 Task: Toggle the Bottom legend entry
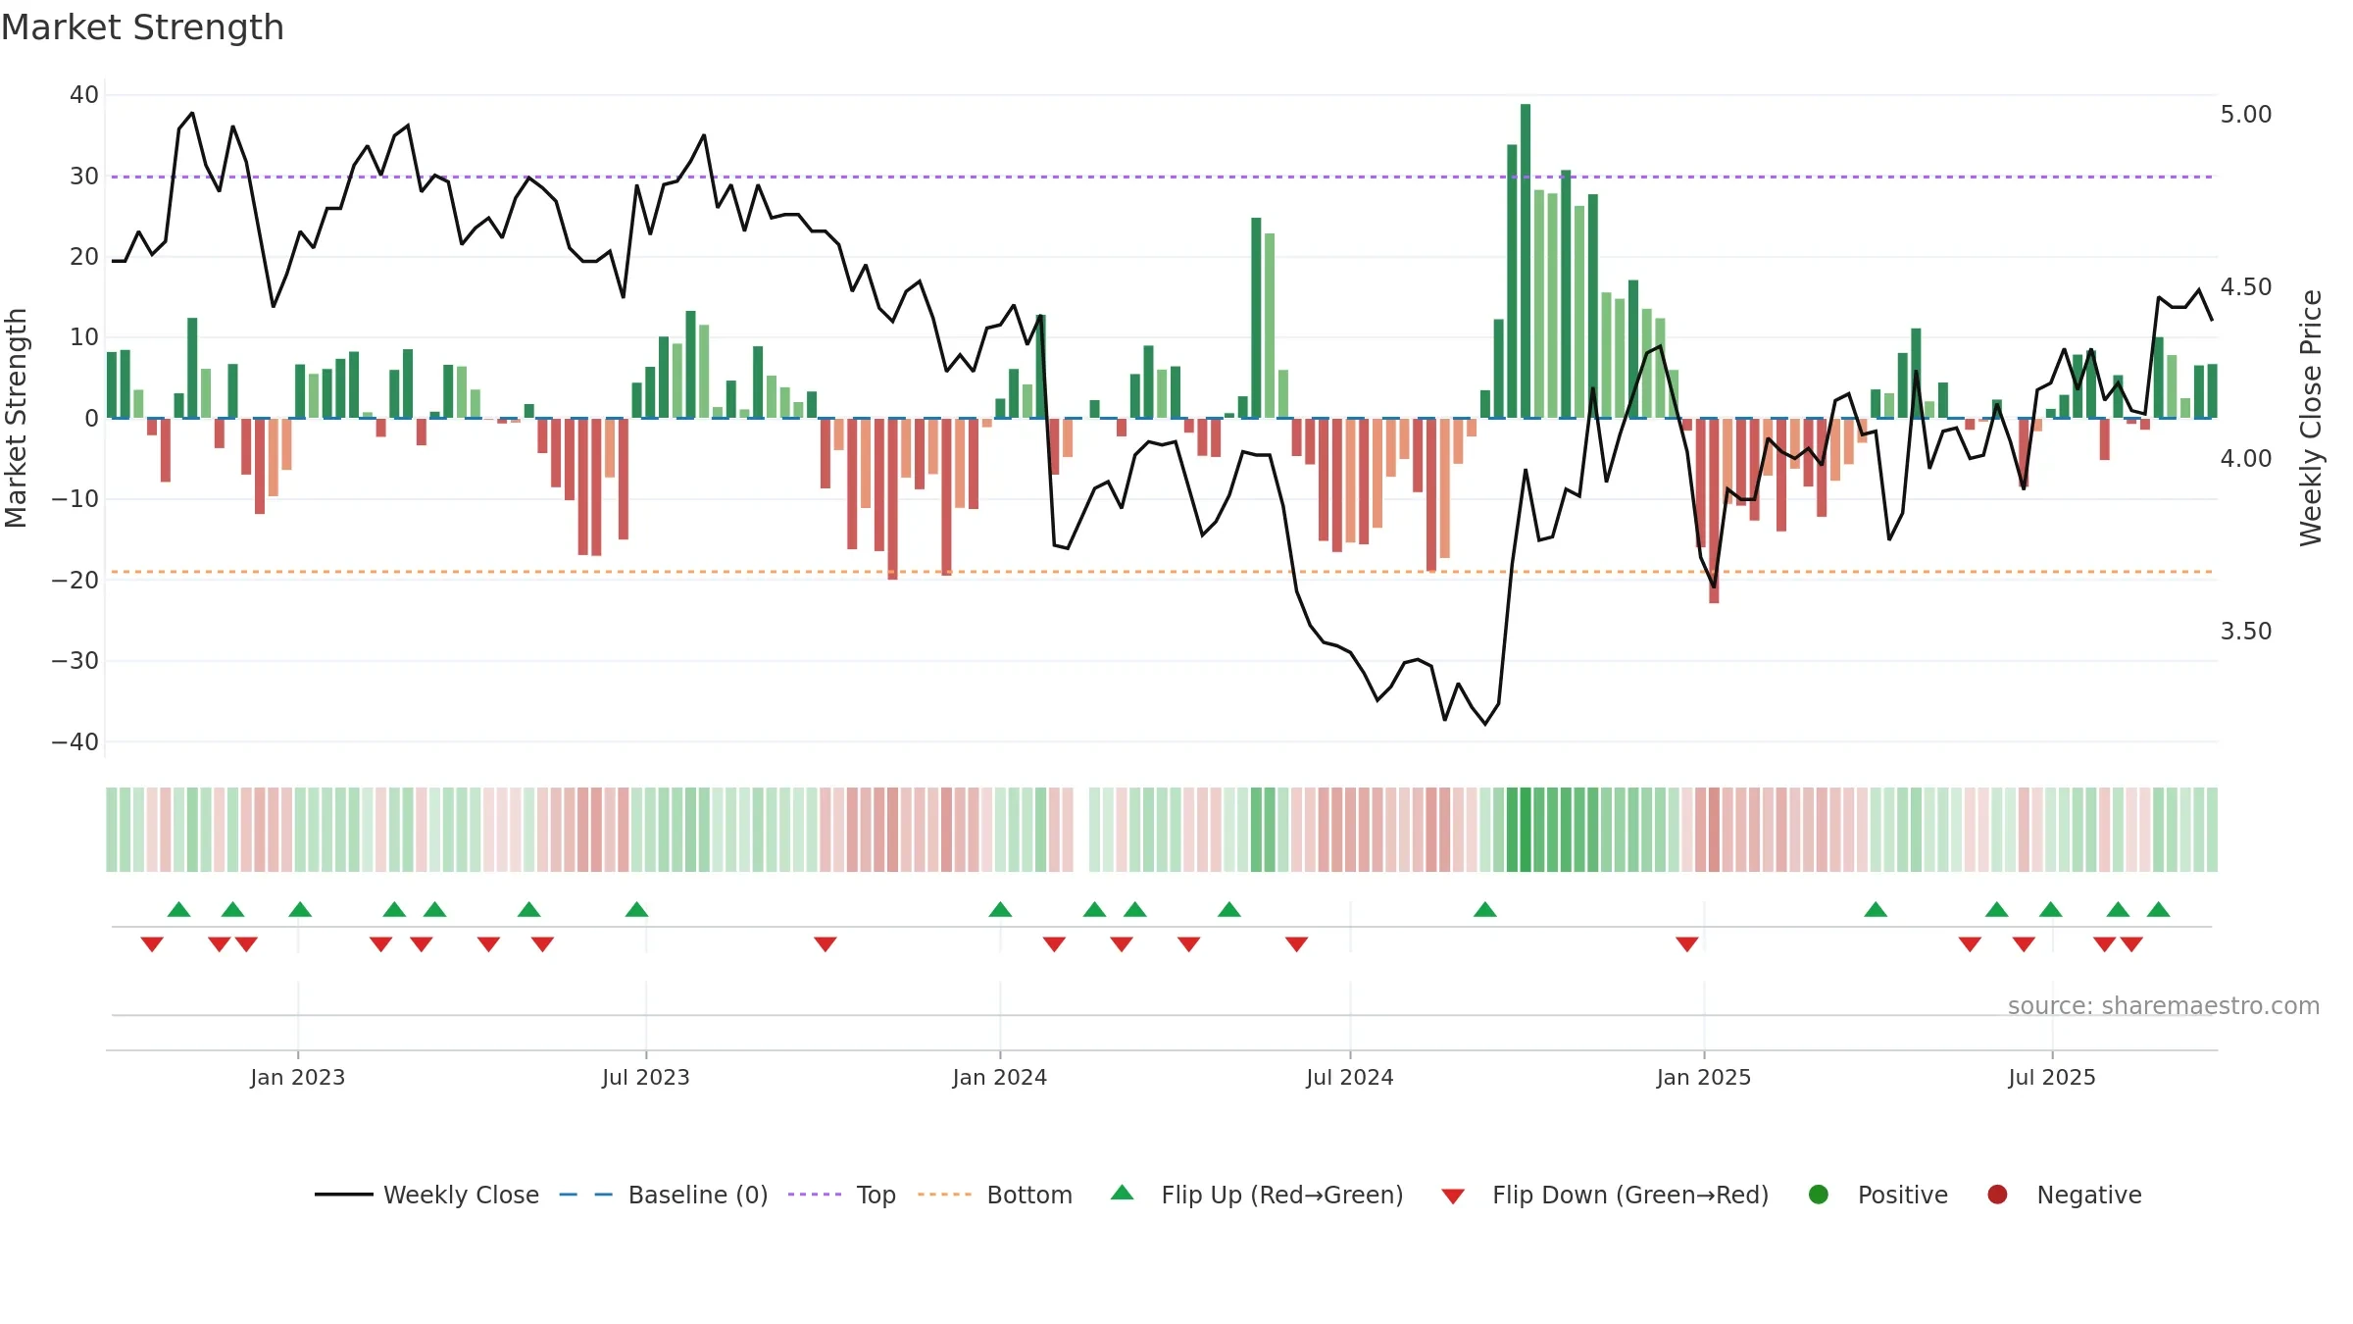pyautogui.click(x=995, y=1195)
